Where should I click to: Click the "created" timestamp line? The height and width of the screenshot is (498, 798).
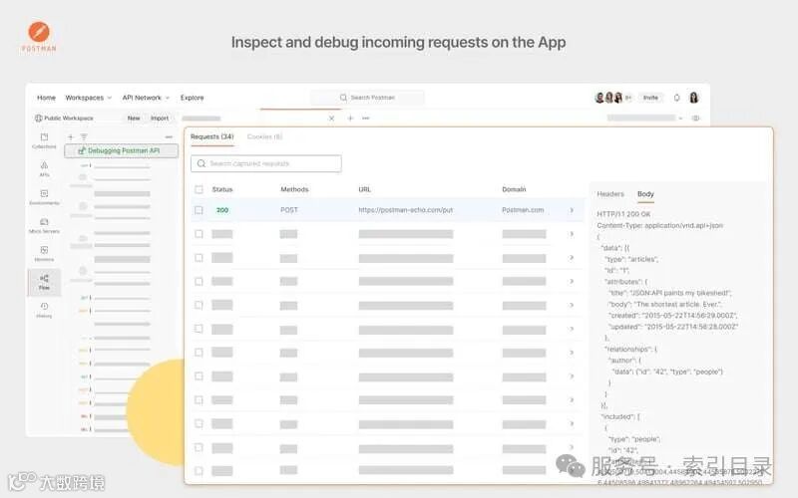click(x=672, y=315)
